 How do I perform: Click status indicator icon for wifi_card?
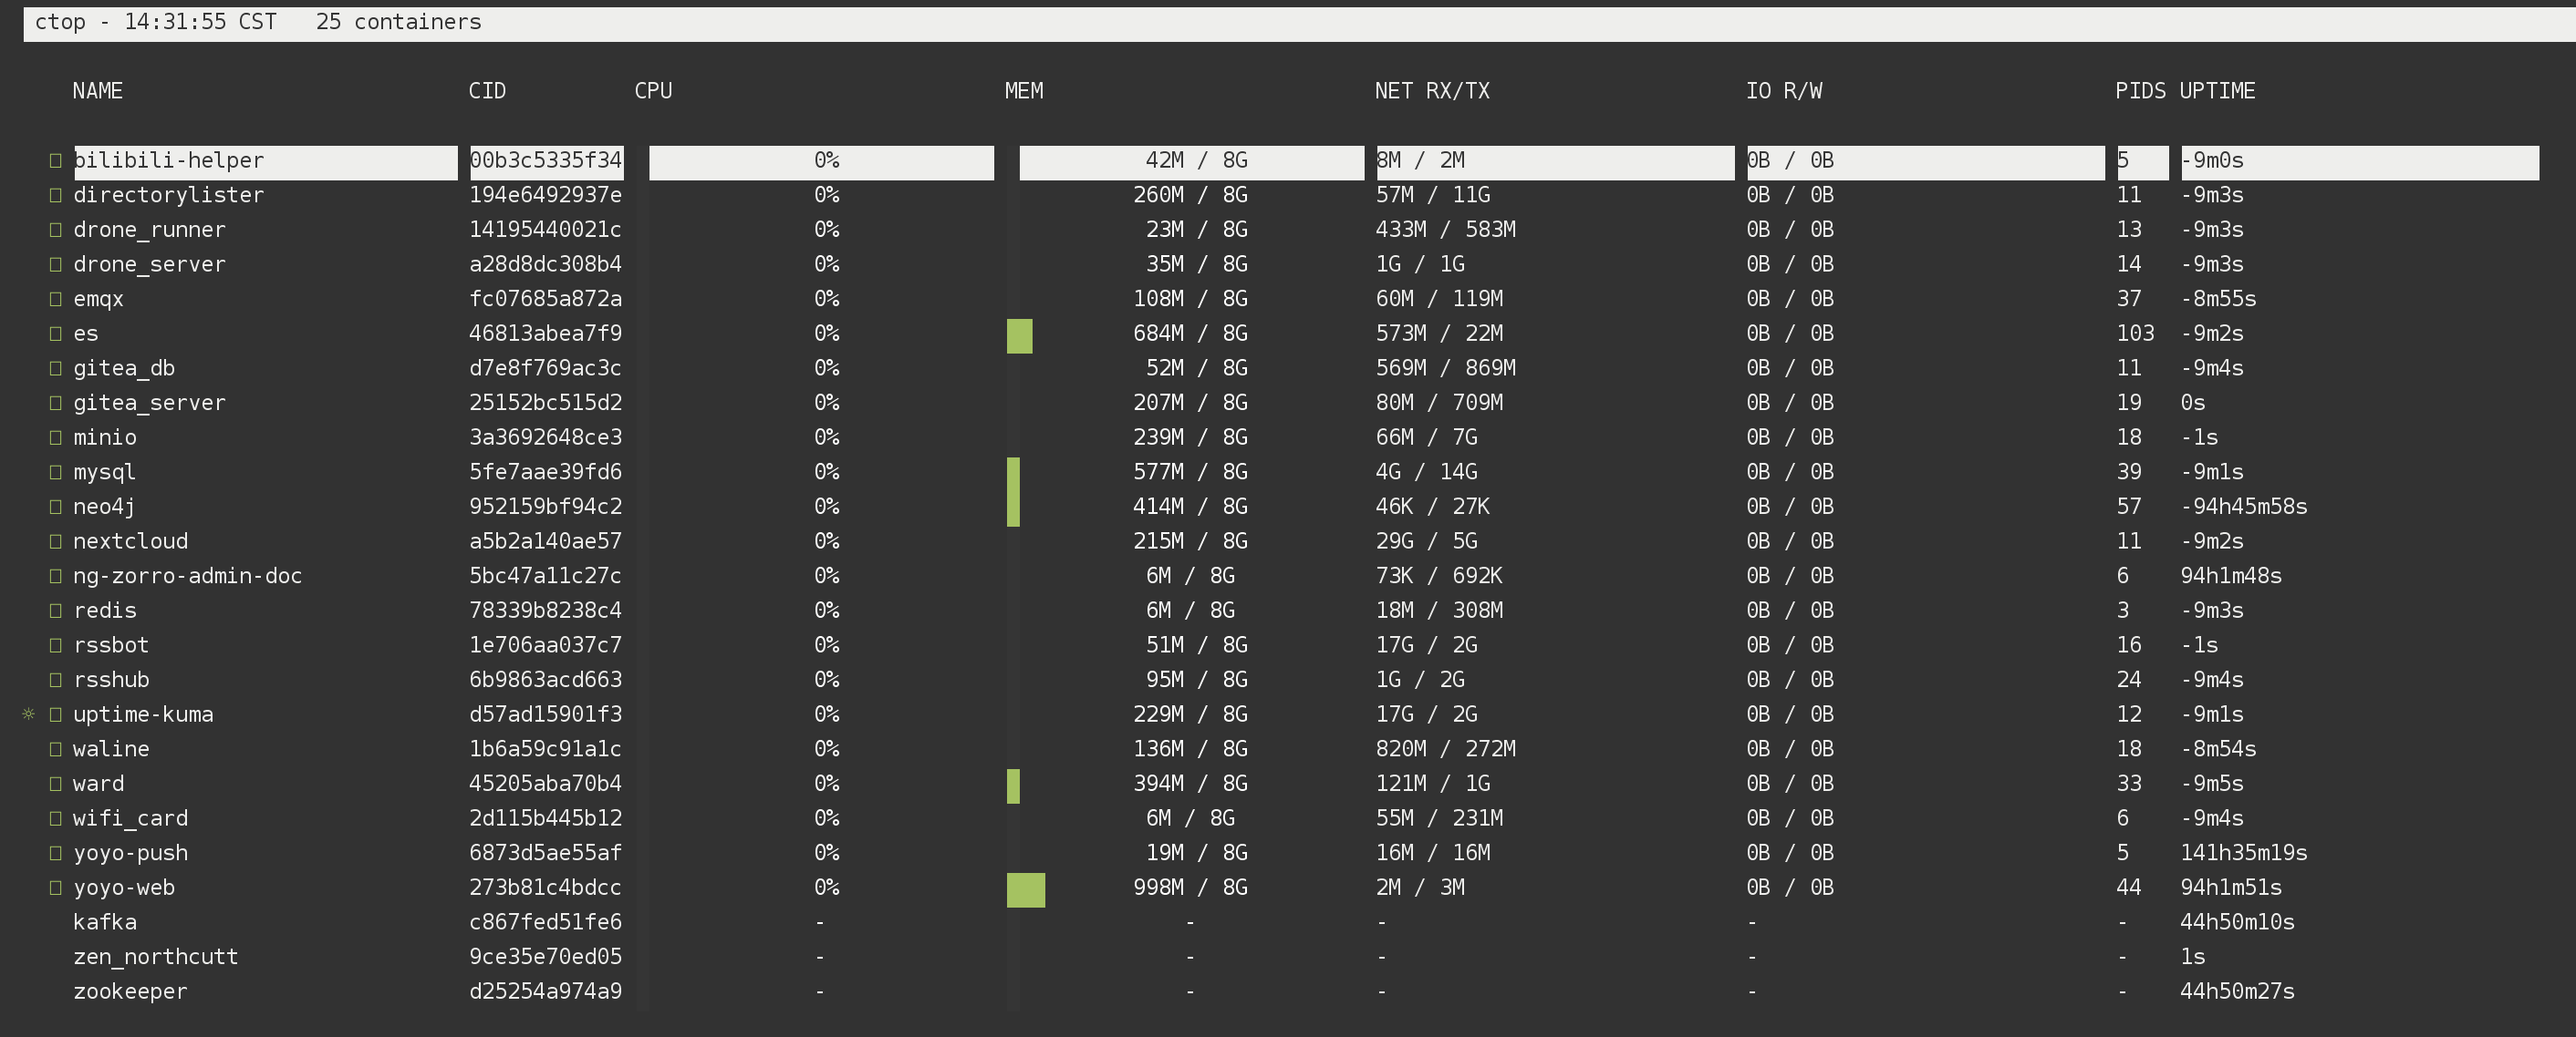click(x=56, y=818)
